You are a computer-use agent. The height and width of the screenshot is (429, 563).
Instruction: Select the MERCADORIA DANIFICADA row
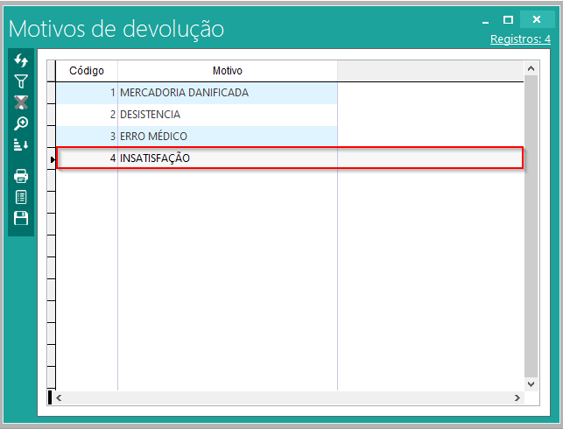pyautogui.click(x=184, y=92)
